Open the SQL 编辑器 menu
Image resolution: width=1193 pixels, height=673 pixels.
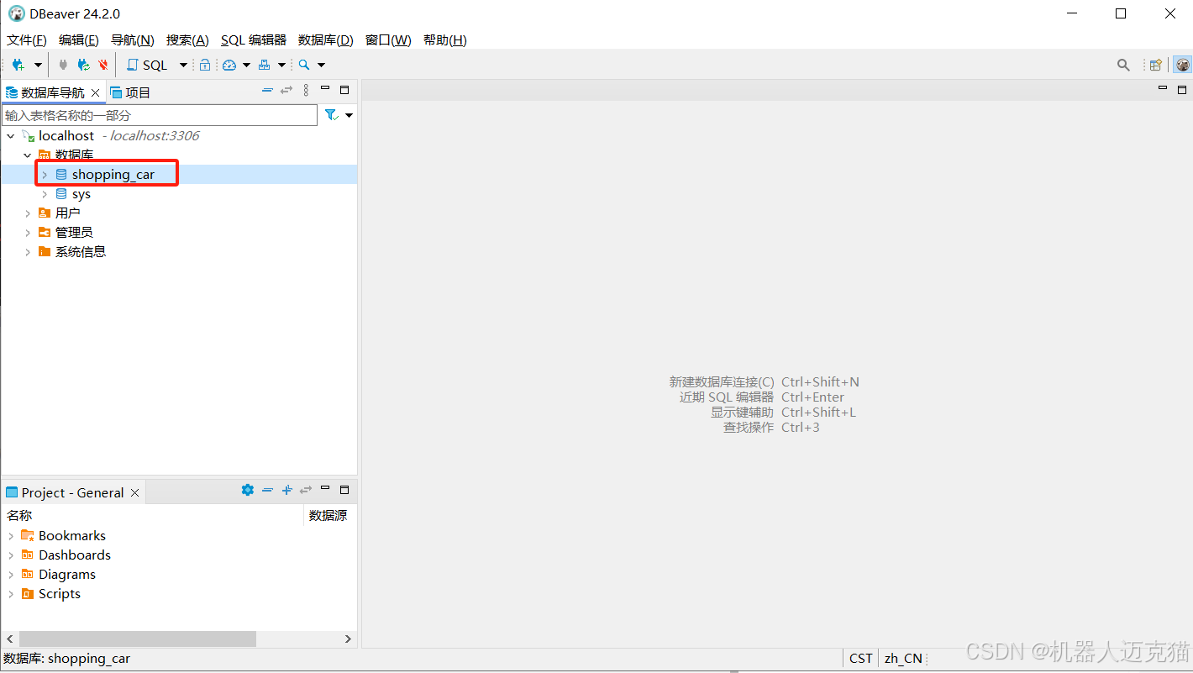tap(254, 40)
